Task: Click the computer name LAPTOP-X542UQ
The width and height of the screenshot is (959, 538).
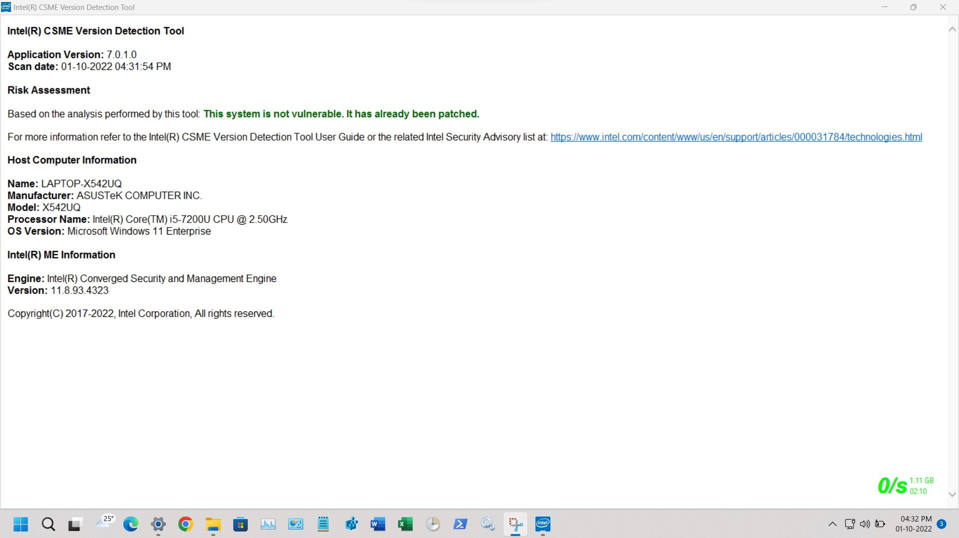Action: pos(81,184)
